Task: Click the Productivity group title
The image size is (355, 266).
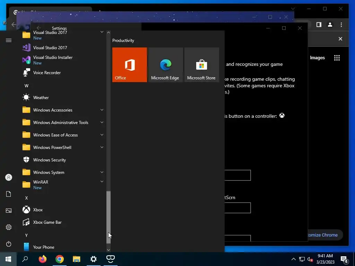Action: (x=123, y=41)
